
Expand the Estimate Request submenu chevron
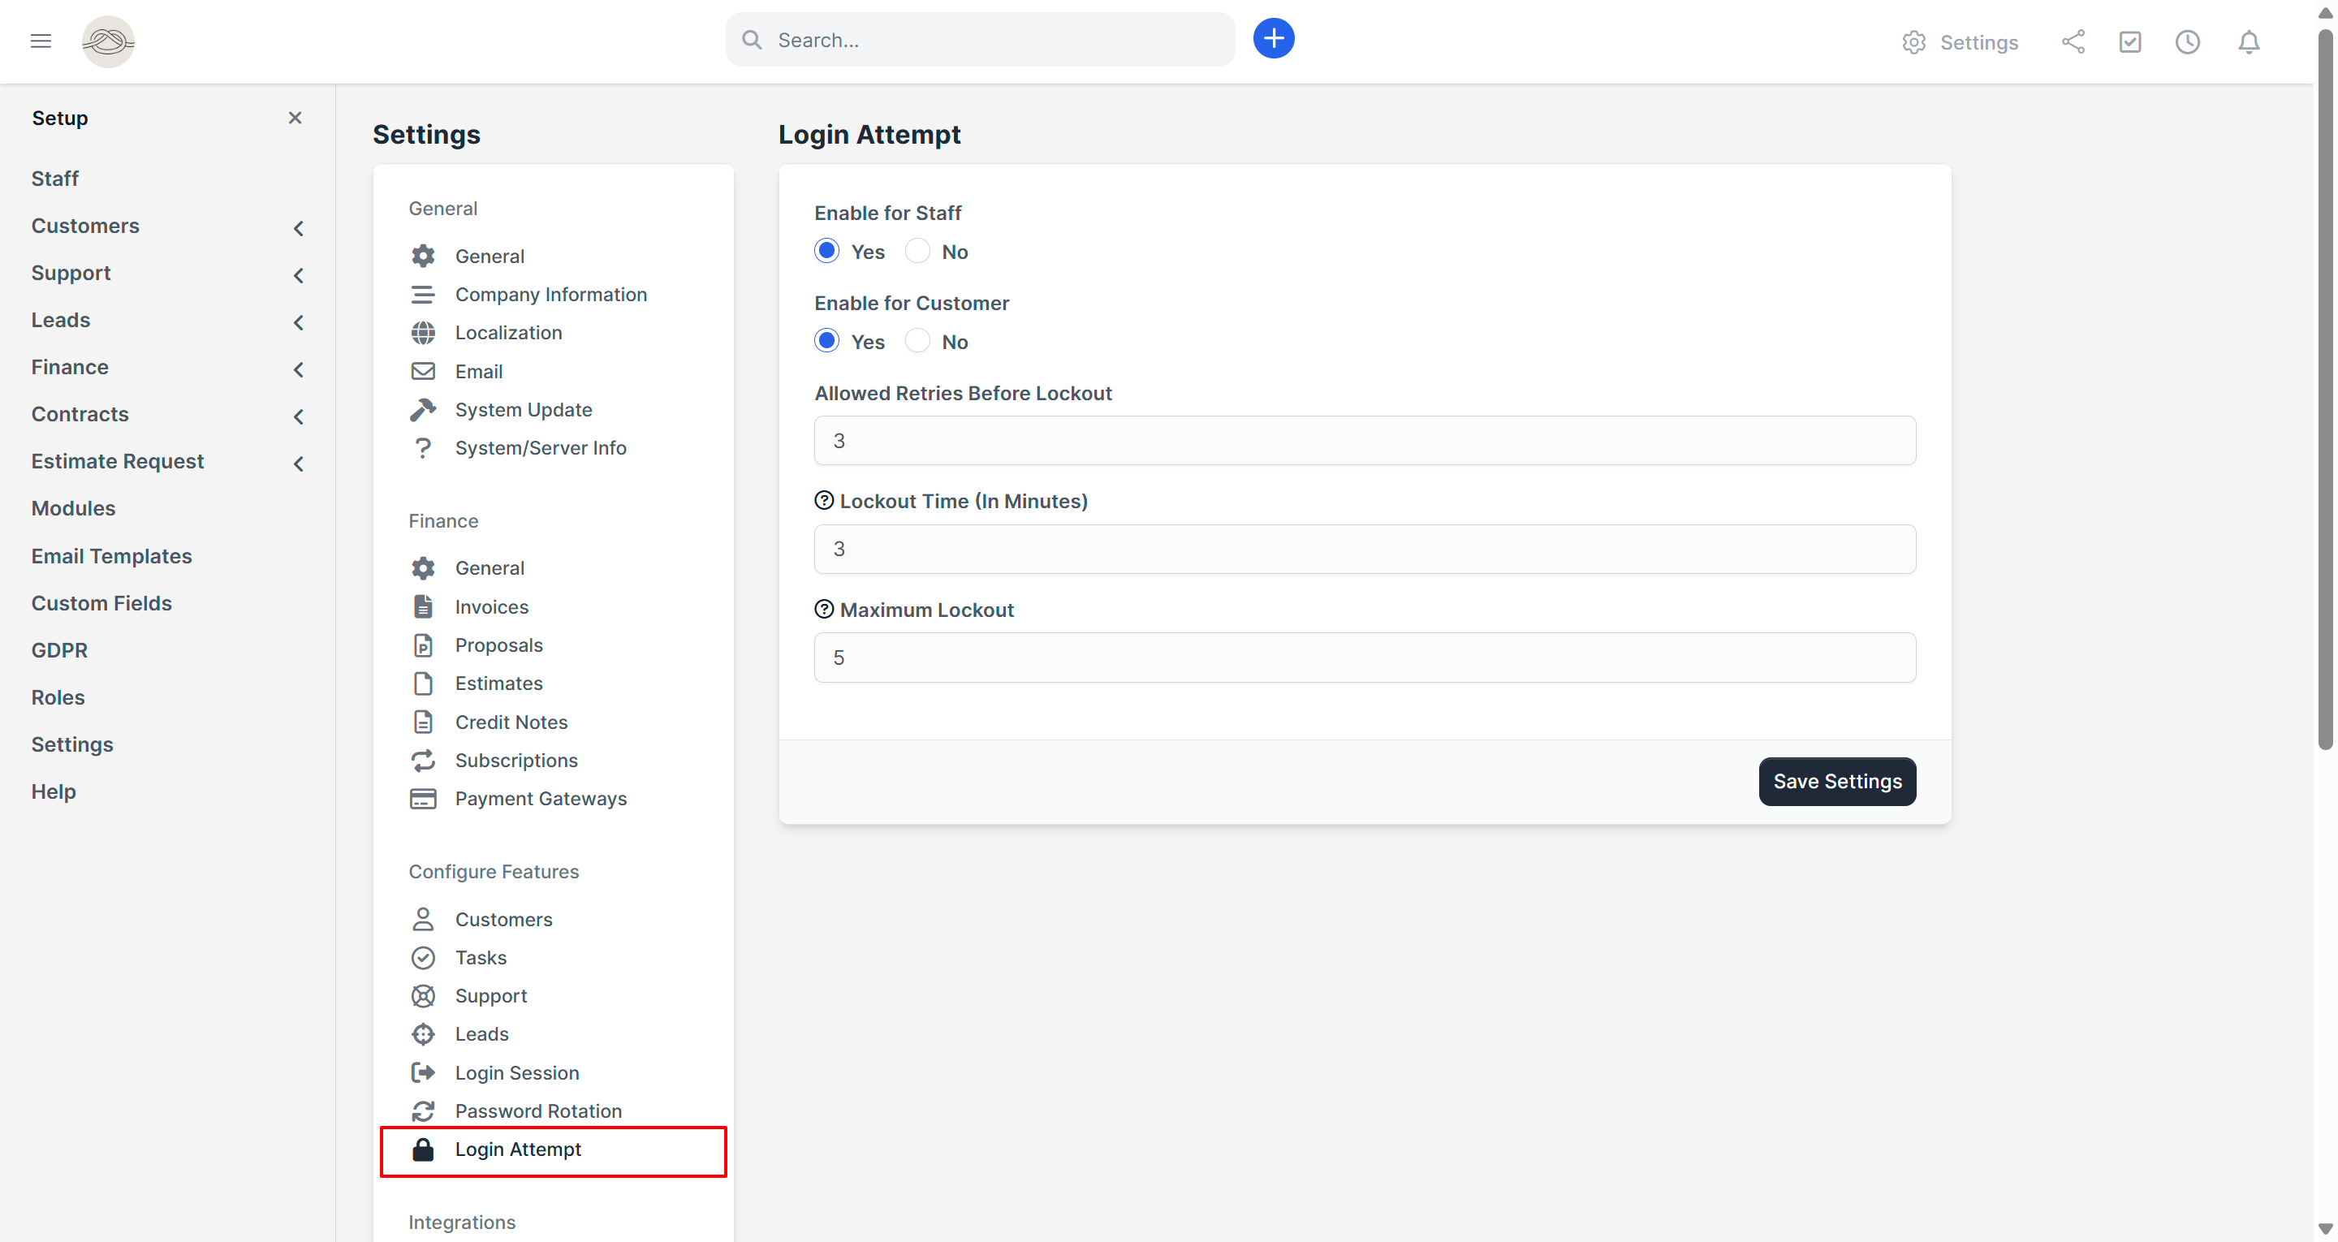click(298, 464)
